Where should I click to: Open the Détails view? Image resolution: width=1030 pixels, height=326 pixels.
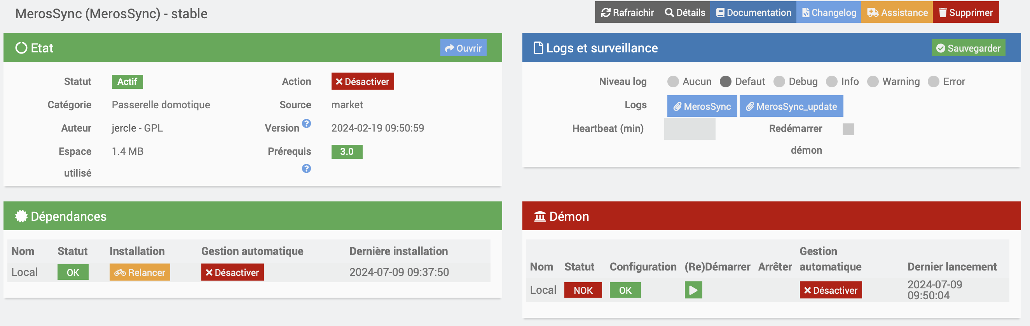pyautogui.click(x=684, y=13)
